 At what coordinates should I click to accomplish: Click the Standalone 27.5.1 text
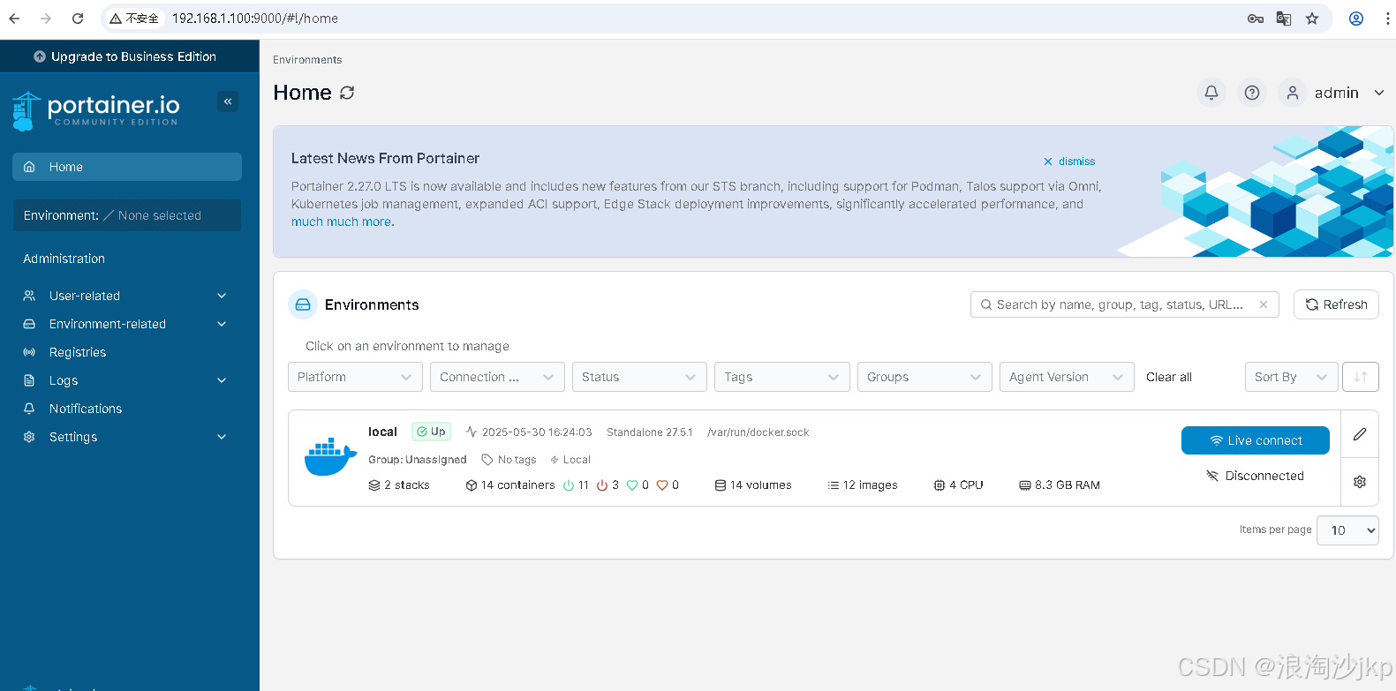pos(650,432)
